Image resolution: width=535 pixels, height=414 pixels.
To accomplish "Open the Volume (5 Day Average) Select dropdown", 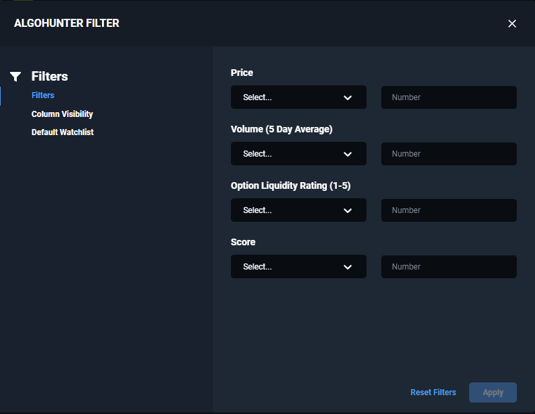I will click(299, 154).
